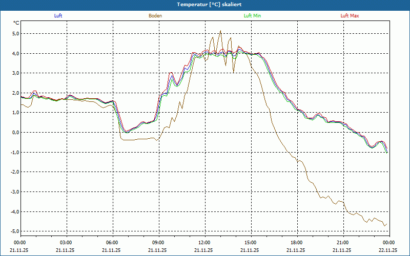Click the y-axis value -1,0

pos(15,152)
